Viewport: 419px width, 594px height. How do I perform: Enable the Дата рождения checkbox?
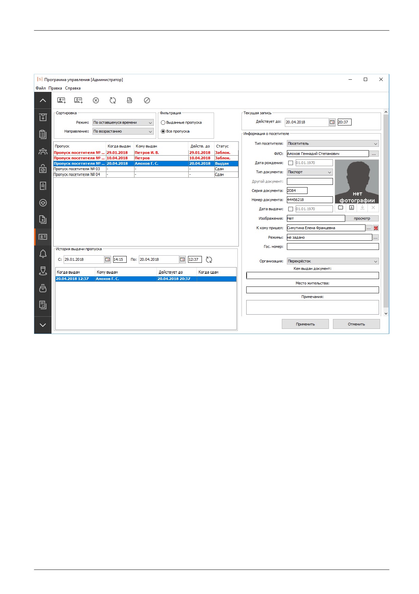[x=291, y=163]
